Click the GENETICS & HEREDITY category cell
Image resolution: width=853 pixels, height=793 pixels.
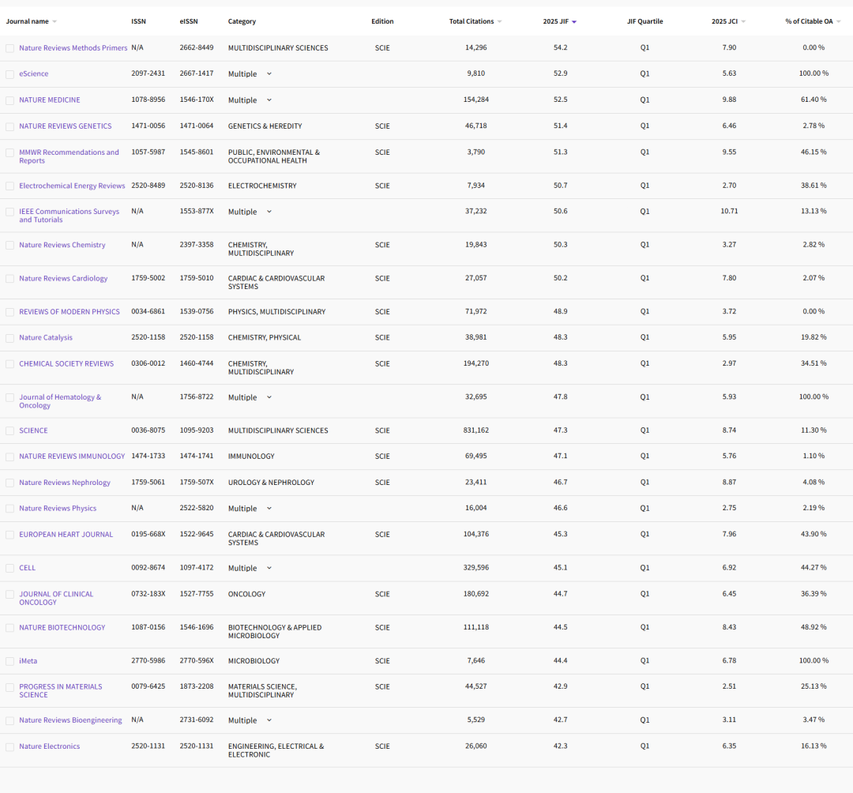tap(265, 126)
